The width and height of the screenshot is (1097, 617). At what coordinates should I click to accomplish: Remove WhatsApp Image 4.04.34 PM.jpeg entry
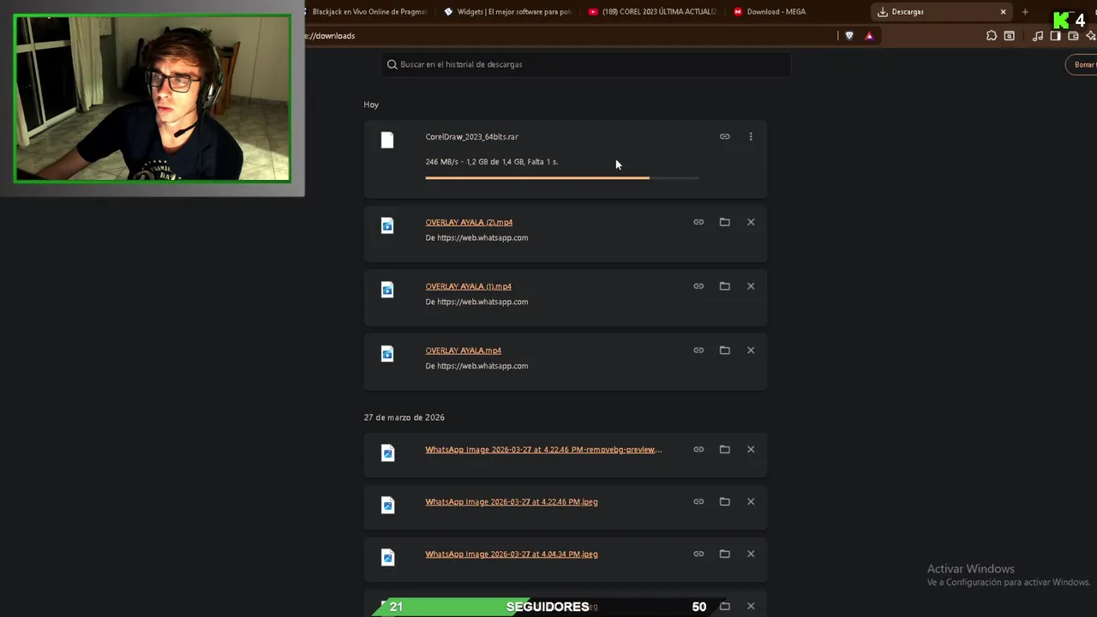(751, 554)
